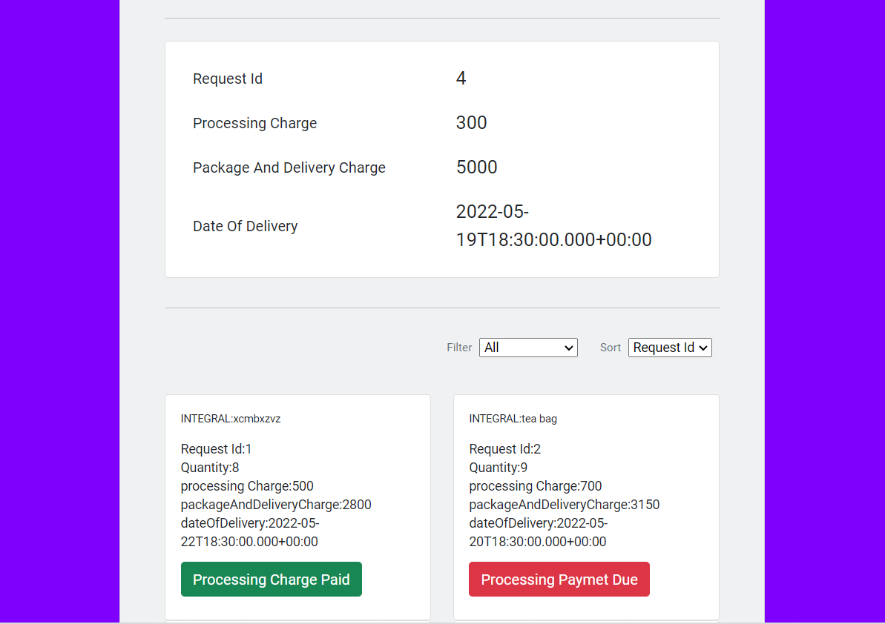Click the request id value 4
Viewport: 885px width, 624px height.
[461, 78]
